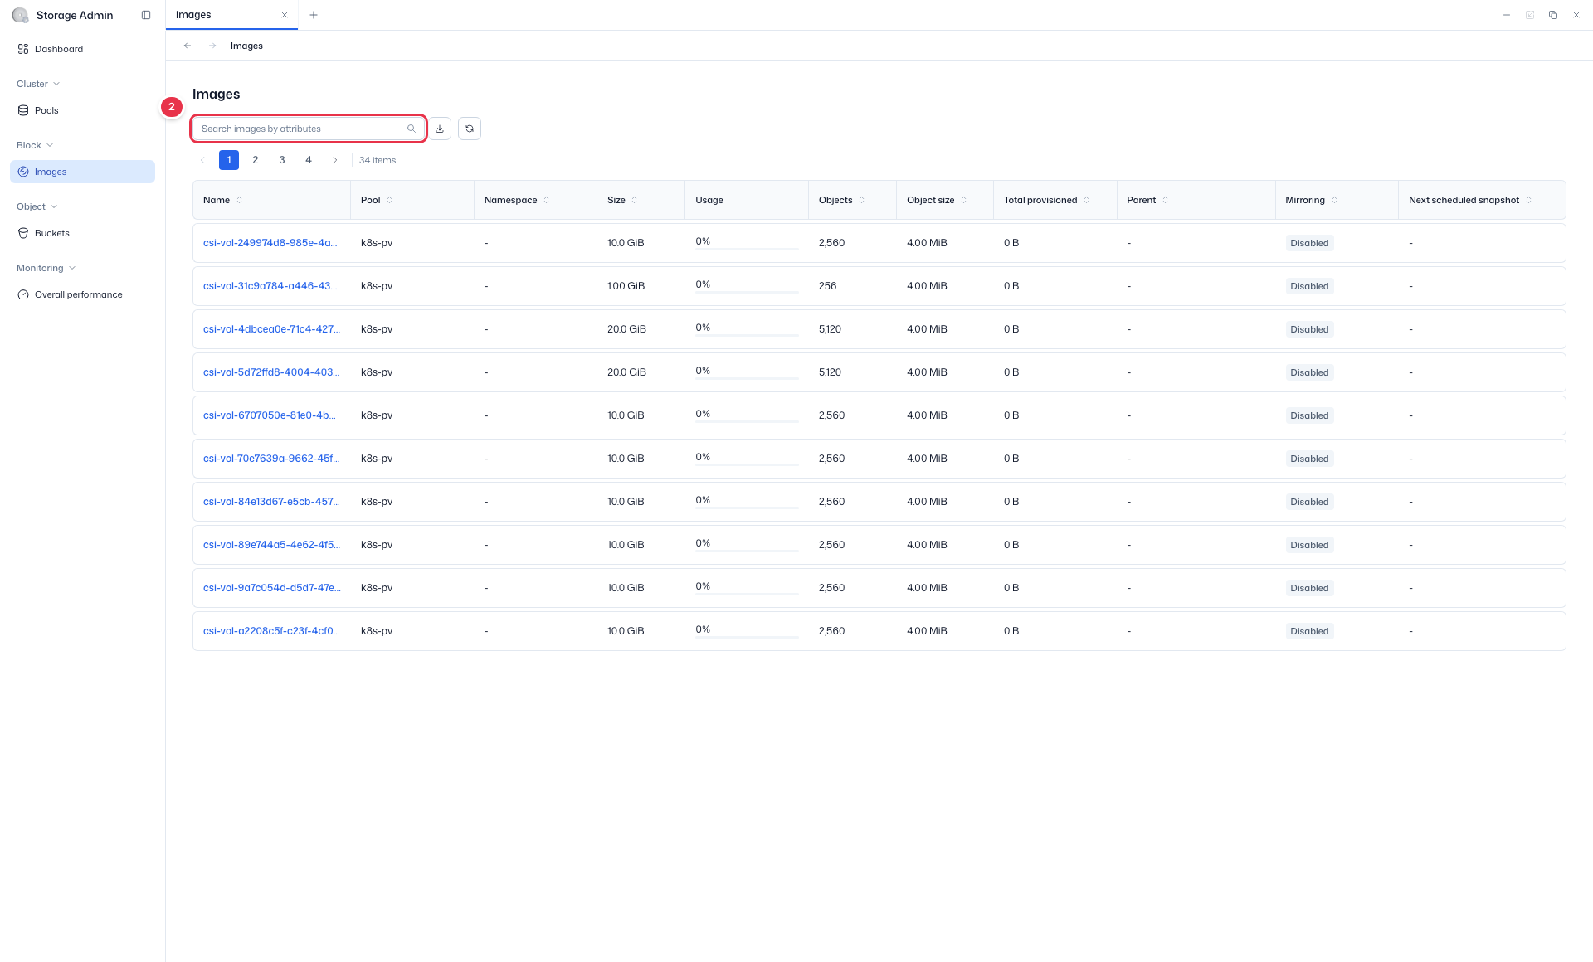Click usage bar of csi-vol-6707050e row
The image size is (1593, 962).
tap(747, 421)
